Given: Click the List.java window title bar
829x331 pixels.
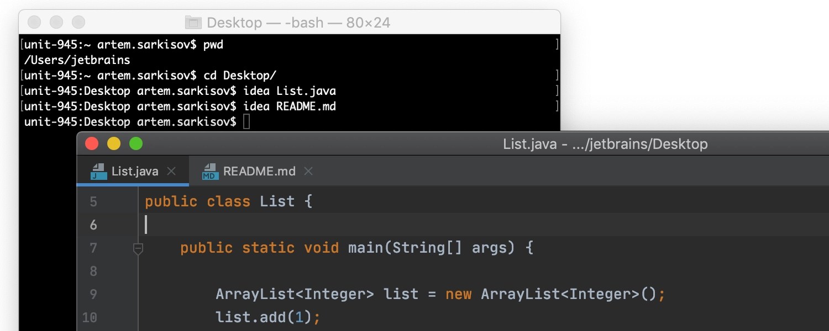Looking at the screenshot, I should [x=605, y=143].
